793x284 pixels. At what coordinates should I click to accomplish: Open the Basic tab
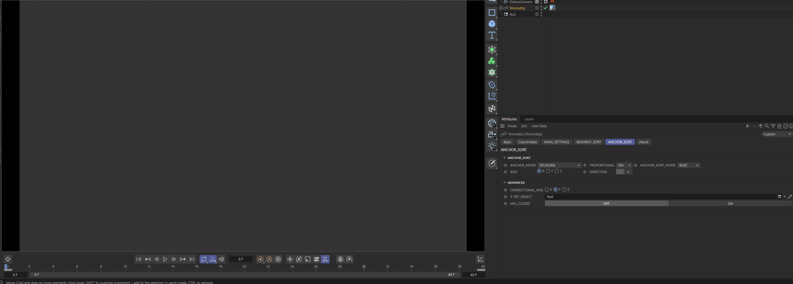pyautogui.click(x=507, y=142)
